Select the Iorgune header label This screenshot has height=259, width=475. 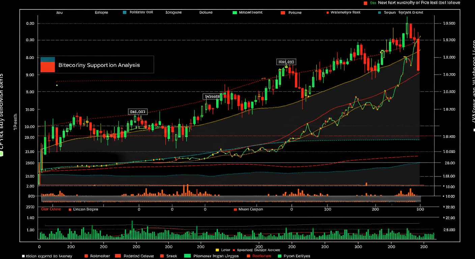click(x=173, y=12)
